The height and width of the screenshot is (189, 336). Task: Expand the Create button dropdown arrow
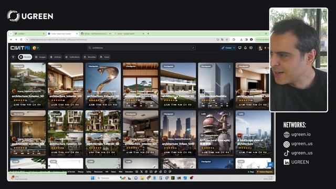234,48
